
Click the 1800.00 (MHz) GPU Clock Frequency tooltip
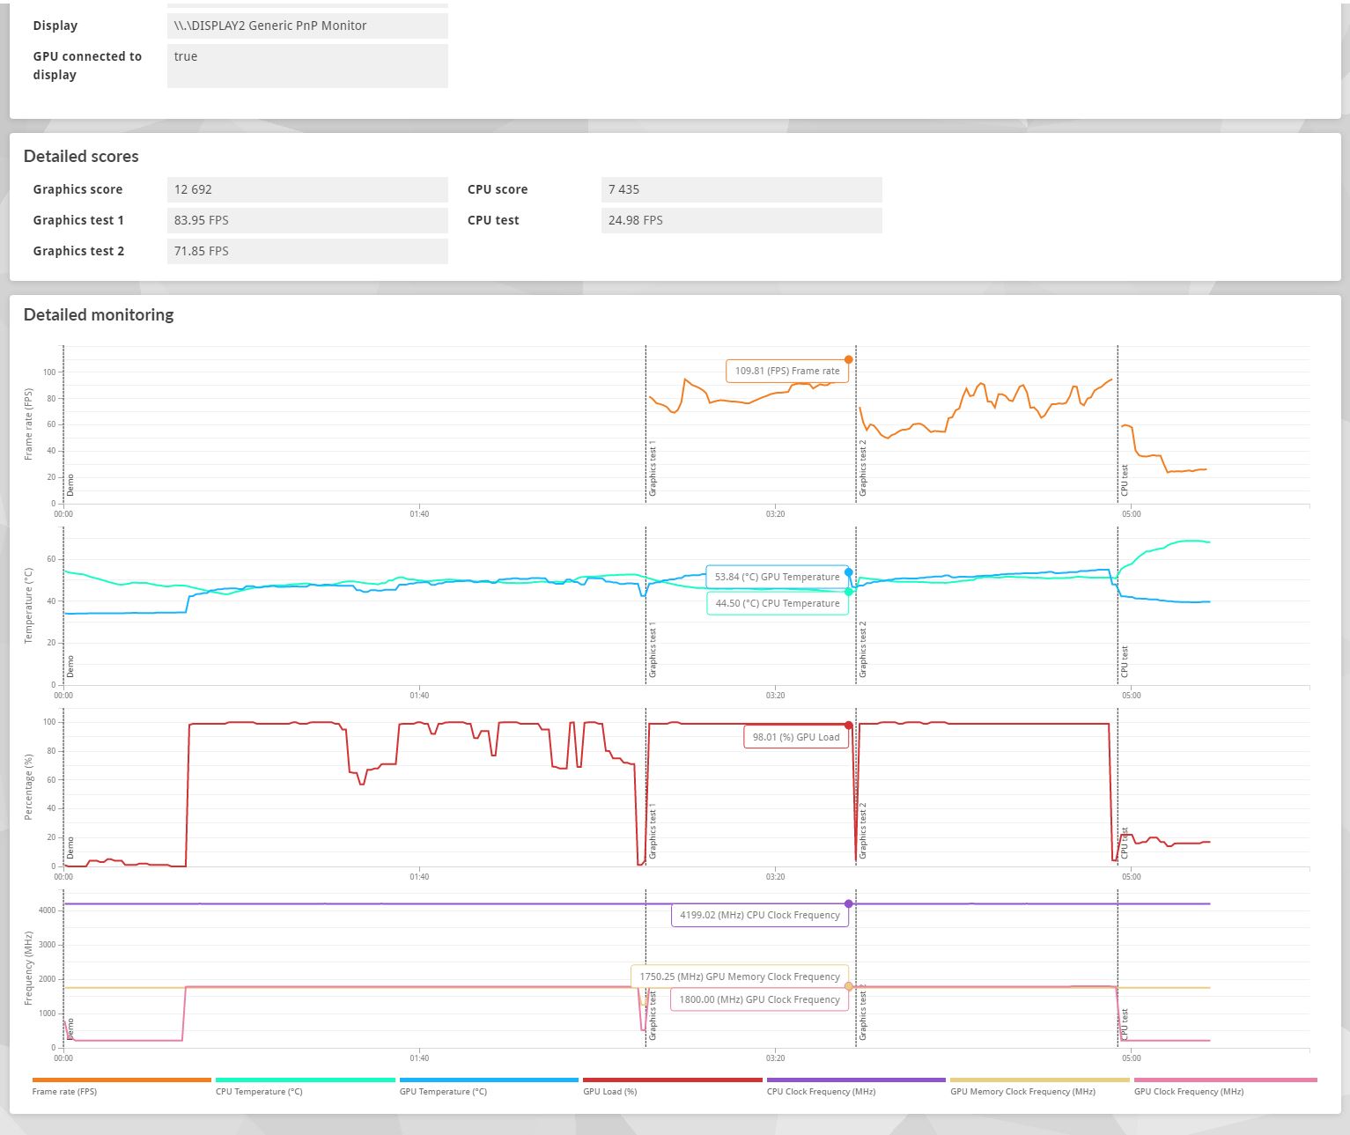click(759, 999)
